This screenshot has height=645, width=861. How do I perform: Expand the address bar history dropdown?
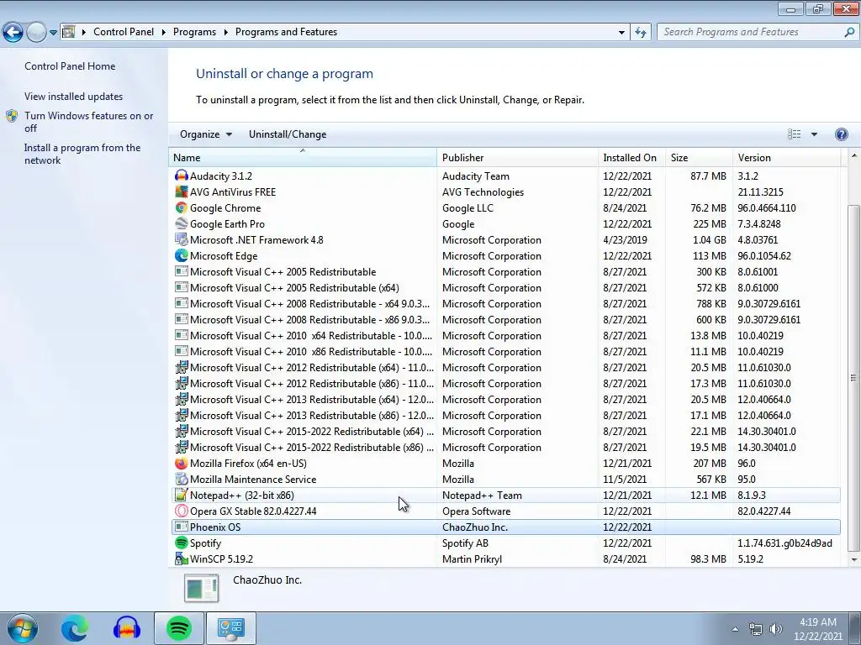point(621,33)
